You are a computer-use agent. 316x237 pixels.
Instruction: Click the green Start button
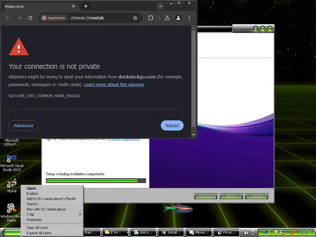point(12,233)
